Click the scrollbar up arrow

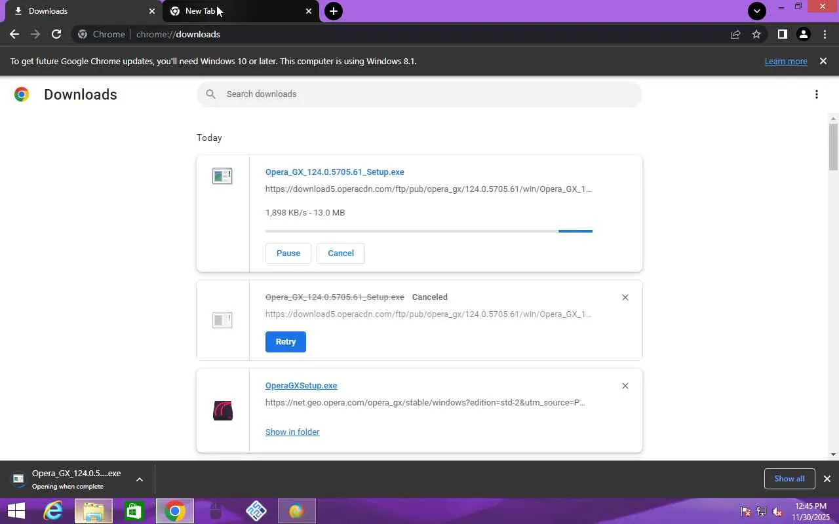tap(834, 118)
